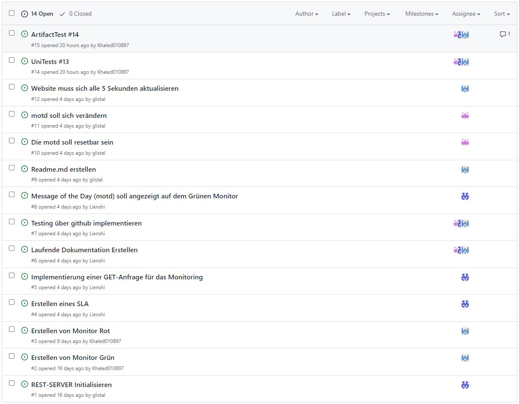Open issue Message of the Day soll angezeigt

pyautogui.click(x=135, y=196)
